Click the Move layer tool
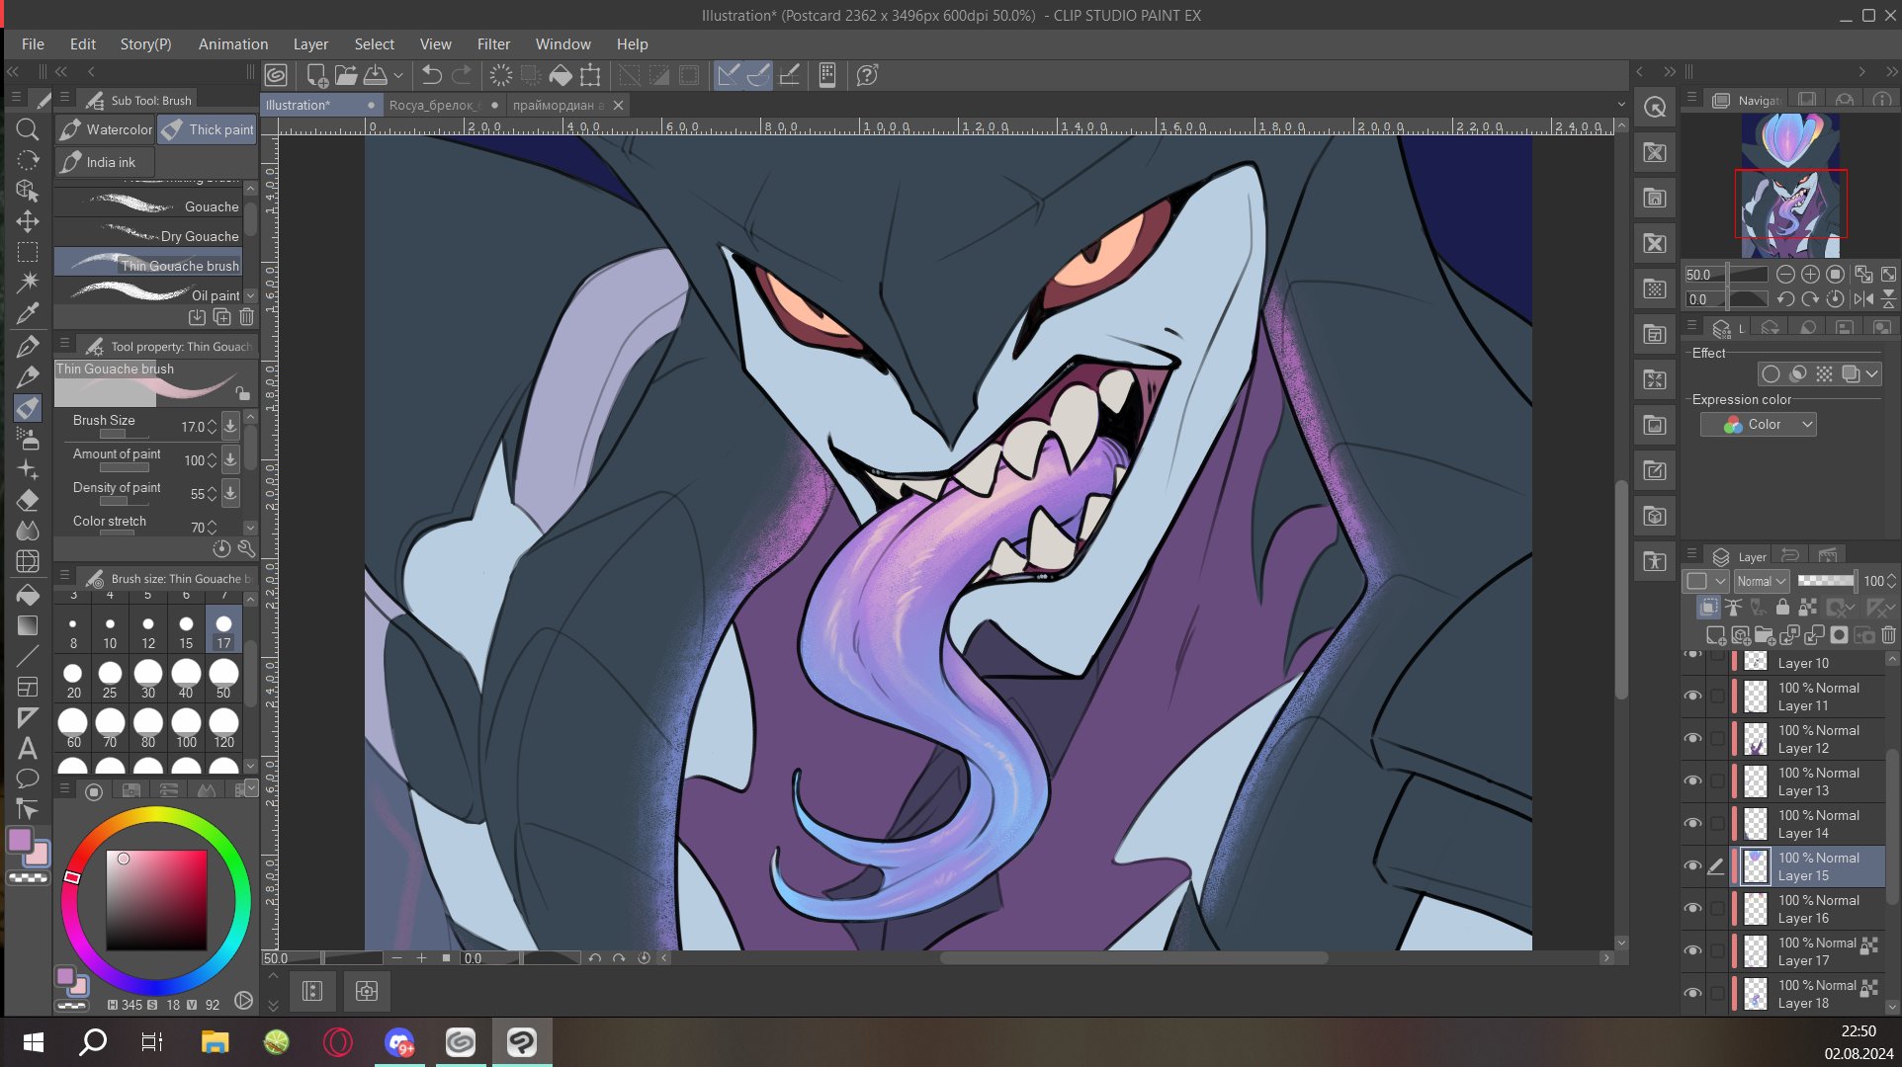Viewport: 1902px width, 1067px height. point(28,221)
